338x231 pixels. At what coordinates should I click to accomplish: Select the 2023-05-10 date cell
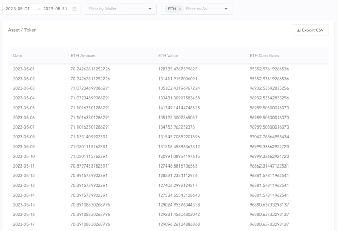point(24,156)
